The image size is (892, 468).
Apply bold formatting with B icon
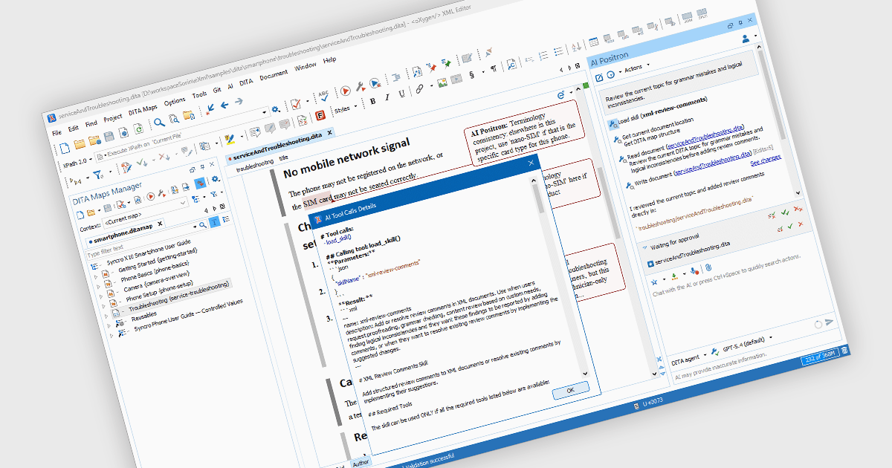(x=373, y=101)
